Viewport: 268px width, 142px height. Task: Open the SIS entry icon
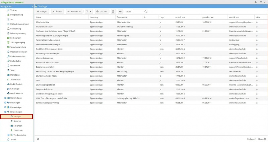pos(8,19)
